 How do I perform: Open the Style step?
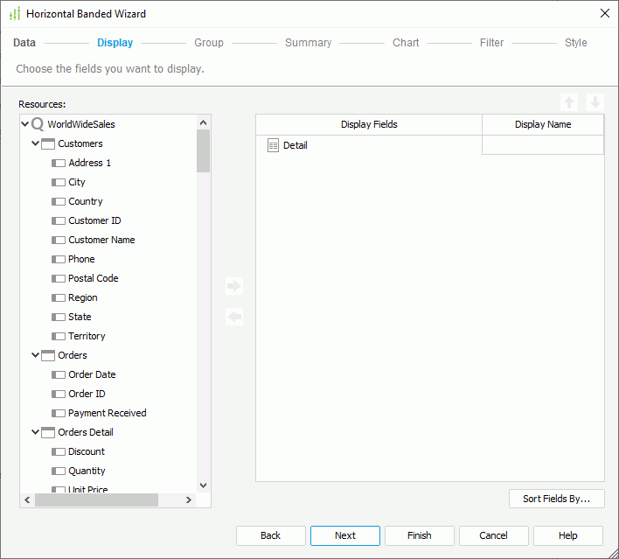pyautogui.click(x=575, y=43)
